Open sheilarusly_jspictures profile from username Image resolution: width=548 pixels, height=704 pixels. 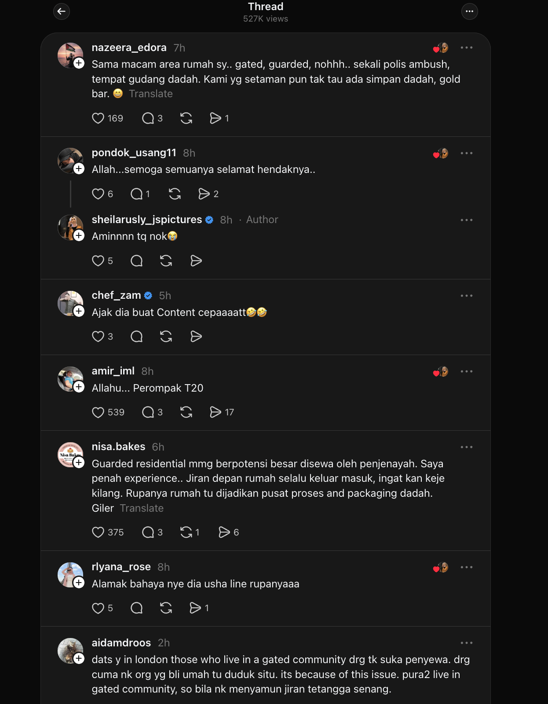click(x=146, y=220)
